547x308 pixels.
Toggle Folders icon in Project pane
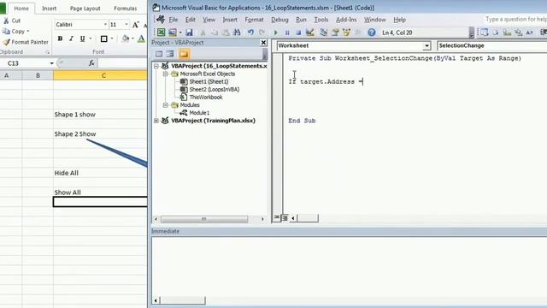tap(184, 54)
